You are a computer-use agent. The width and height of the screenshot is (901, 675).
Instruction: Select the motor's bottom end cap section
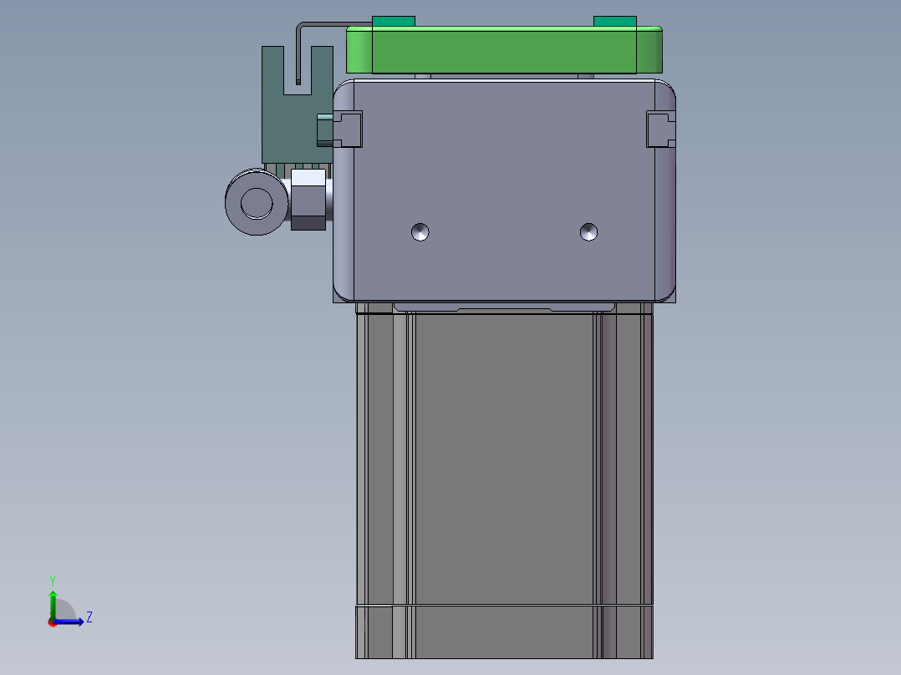(x=504, y=632)
